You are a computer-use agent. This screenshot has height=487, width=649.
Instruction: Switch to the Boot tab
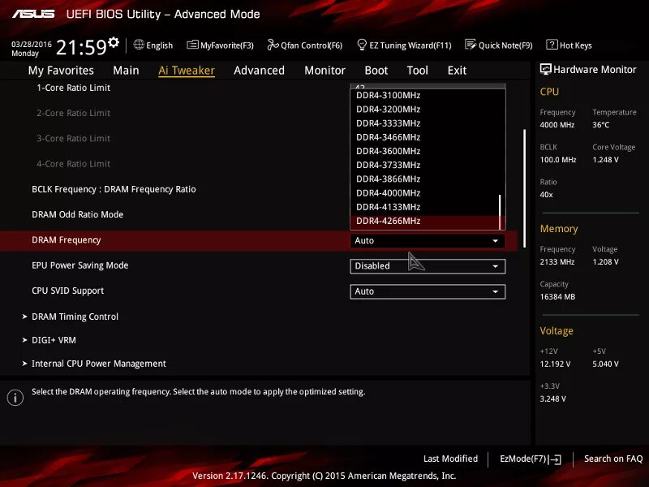pos(376,71)
